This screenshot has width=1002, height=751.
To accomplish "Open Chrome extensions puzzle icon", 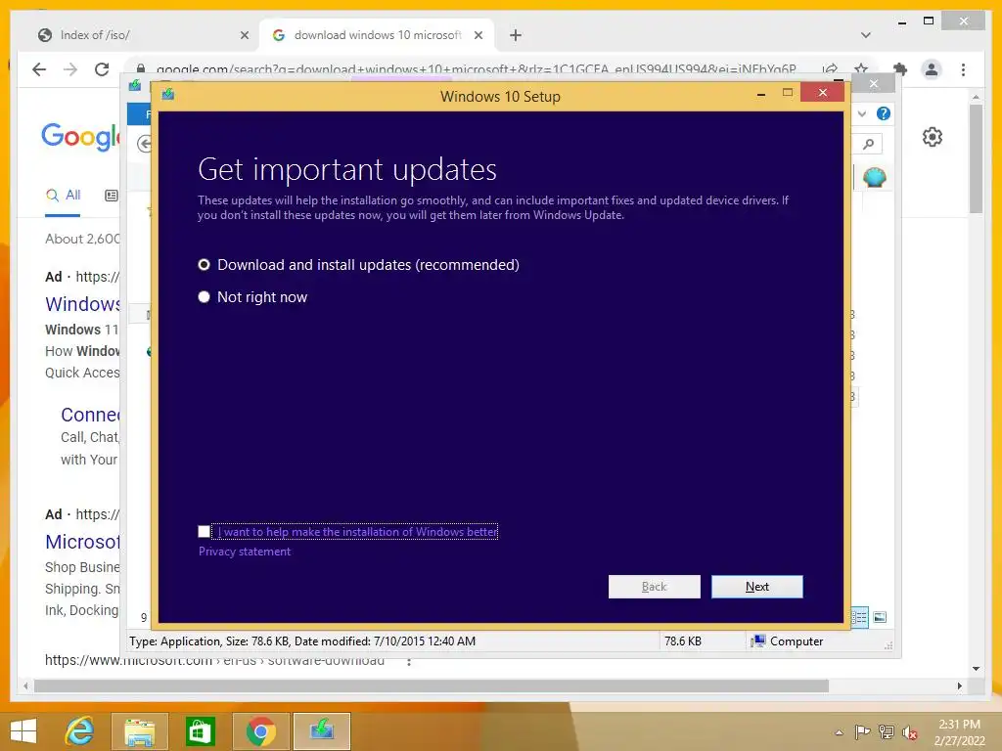I will (900, 69).
